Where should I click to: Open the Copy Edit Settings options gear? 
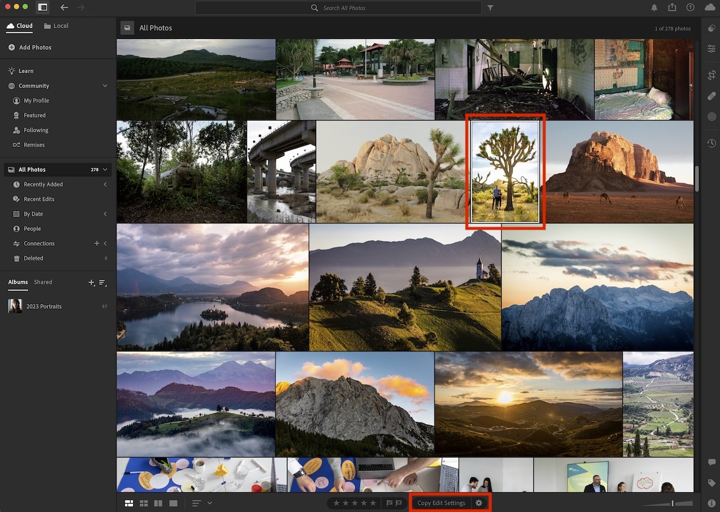(478, 503)
